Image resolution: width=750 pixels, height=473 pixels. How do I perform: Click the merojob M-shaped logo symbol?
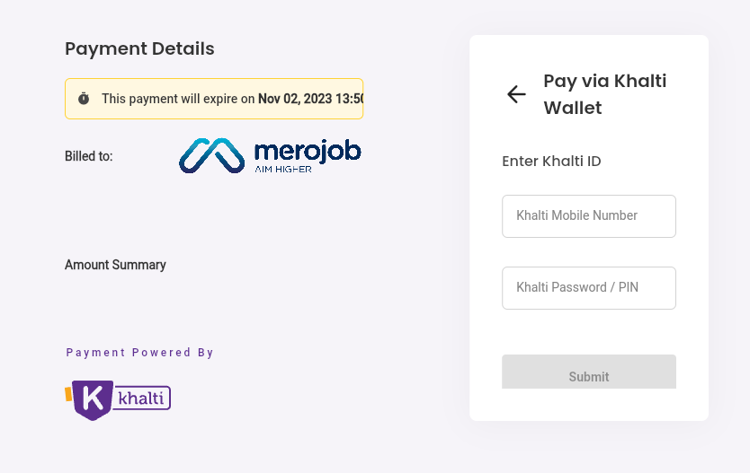[x=211, y=155]
